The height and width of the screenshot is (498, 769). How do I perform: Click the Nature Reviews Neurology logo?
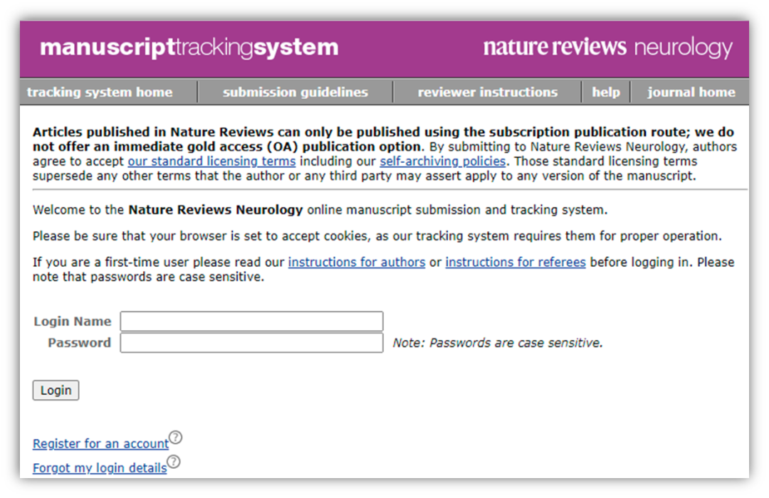607,48
